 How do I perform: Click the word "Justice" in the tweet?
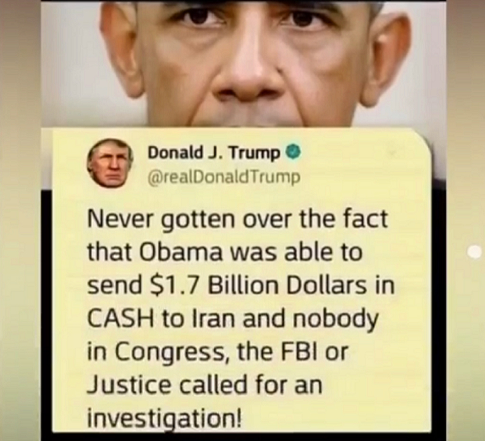tap(130, 386)
